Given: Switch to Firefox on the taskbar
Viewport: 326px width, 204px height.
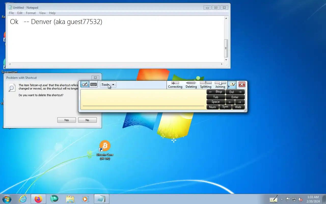Looking at the screenshot, I should [38, 199].
